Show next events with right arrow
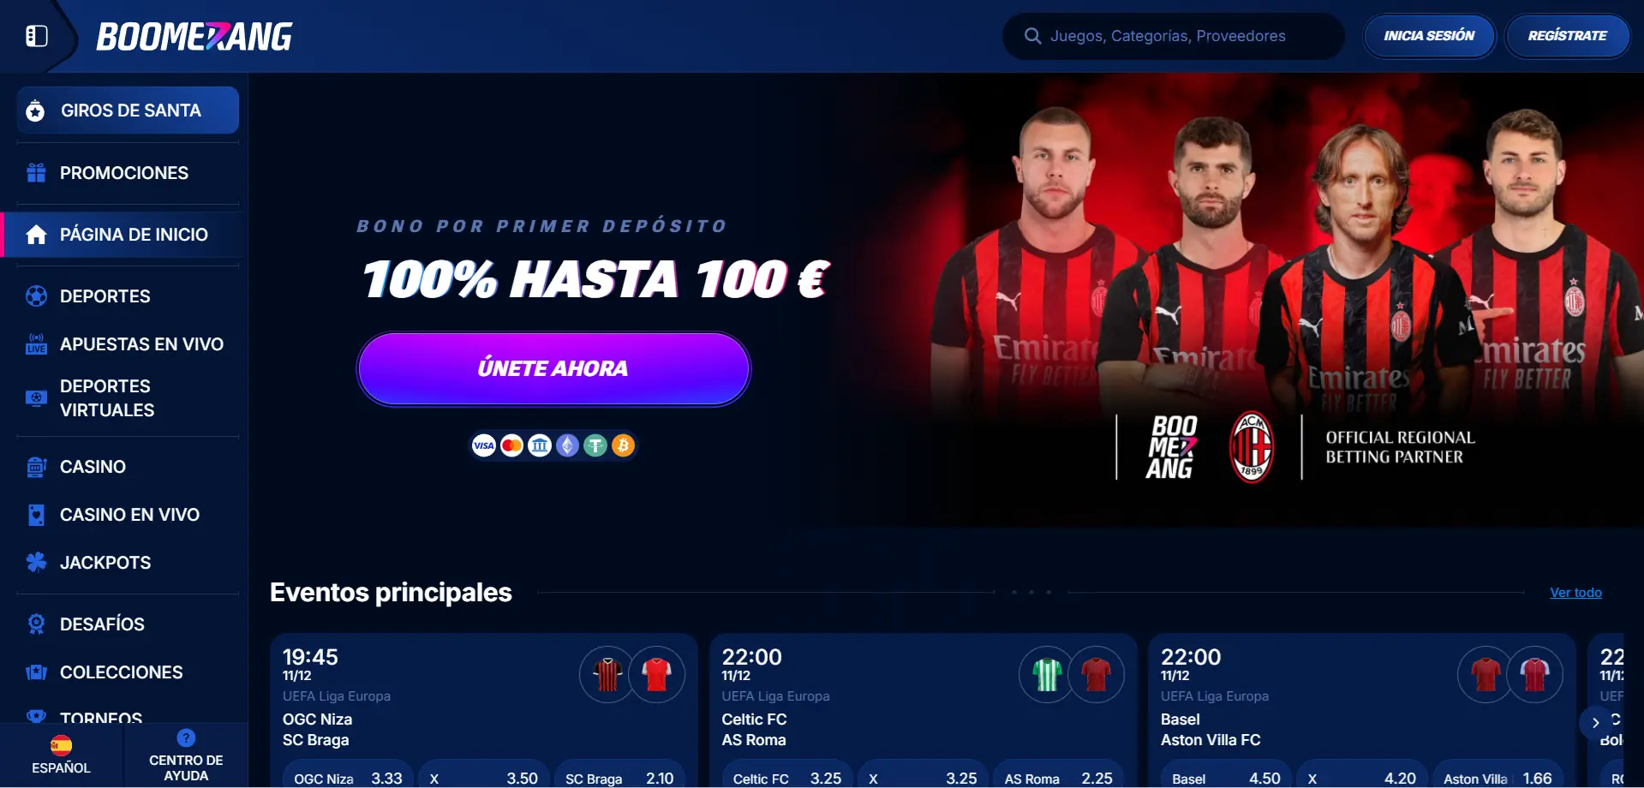Viewport: 1644px width, 788px height. [x=1595, y=723]
